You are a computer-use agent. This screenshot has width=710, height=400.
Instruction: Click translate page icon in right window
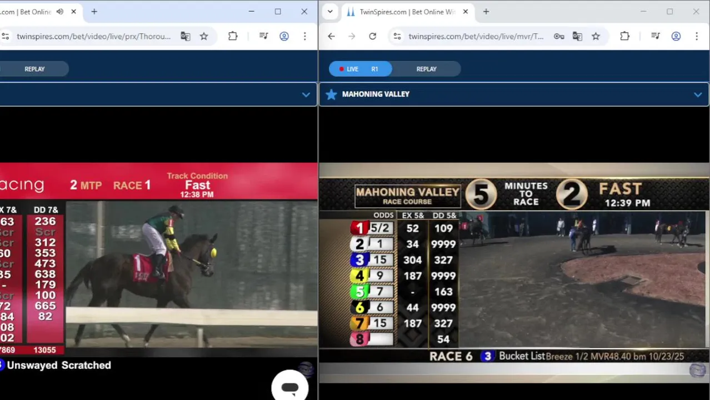[x=577, y=36]
